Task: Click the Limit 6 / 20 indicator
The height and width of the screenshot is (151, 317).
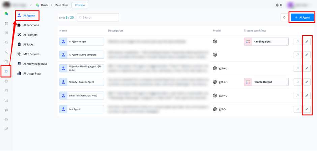Action: (x=66, y=17)
